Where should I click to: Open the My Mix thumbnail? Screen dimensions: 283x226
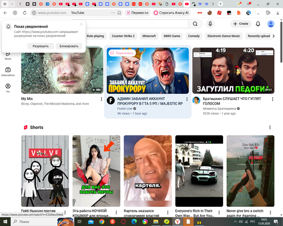pyautogui.click(x=62, y=71)
